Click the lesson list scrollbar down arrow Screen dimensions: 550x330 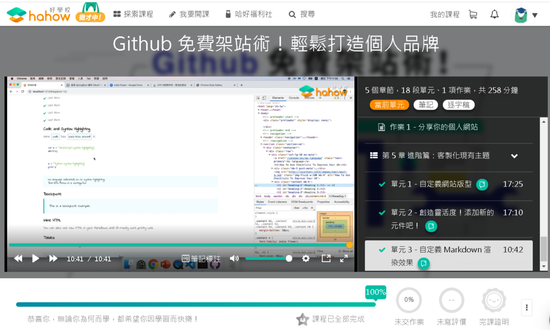tap(544, 267)
